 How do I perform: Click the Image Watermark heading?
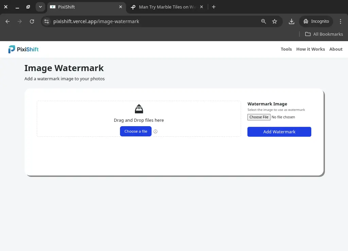pos(64,68)
